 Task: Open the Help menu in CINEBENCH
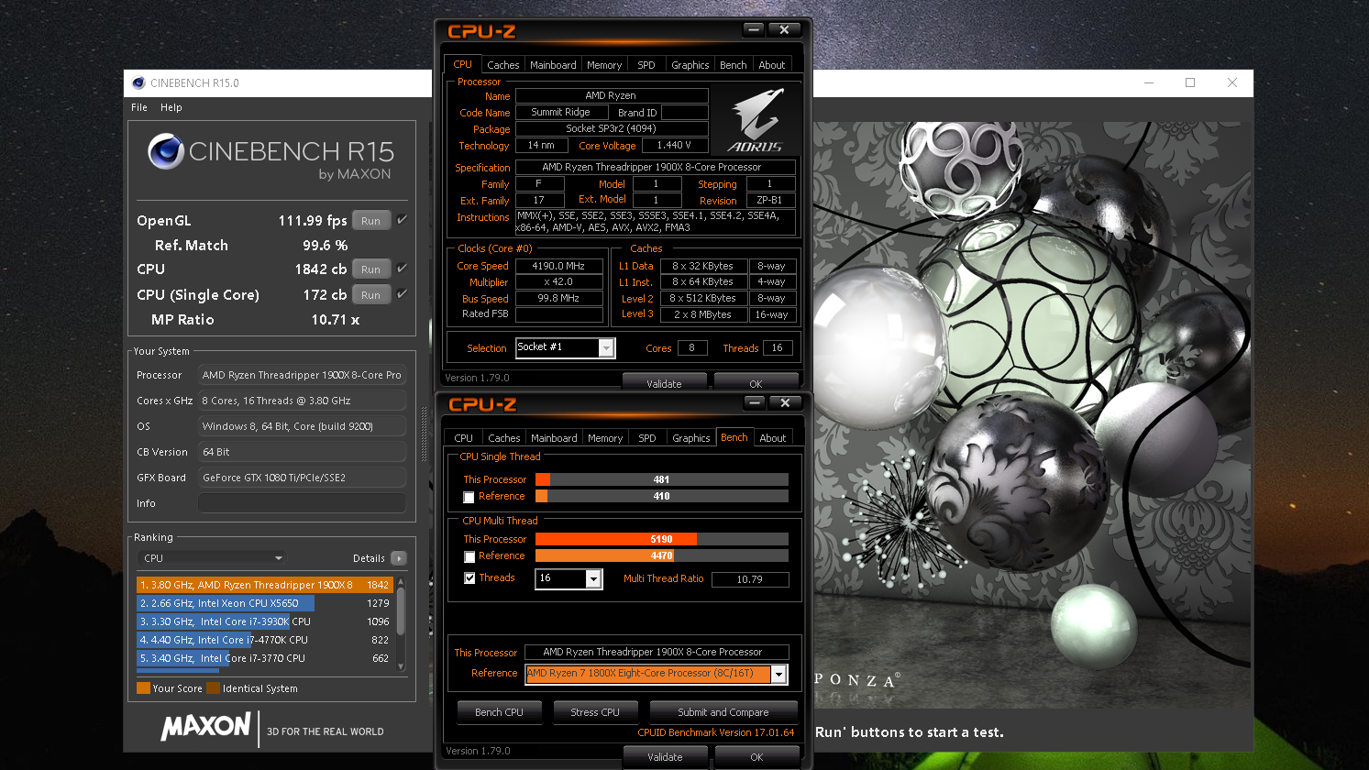(x=171, y=107)
